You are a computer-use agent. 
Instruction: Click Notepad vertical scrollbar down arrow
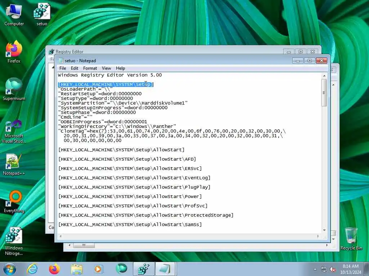pyautogui.click(x=324, y=230)
